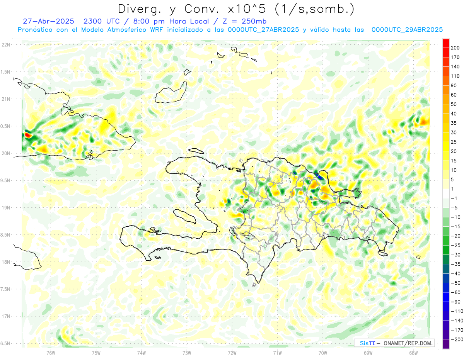Click the 'ONAMET/REP.DOM.' credit text

tap(408, 343)
